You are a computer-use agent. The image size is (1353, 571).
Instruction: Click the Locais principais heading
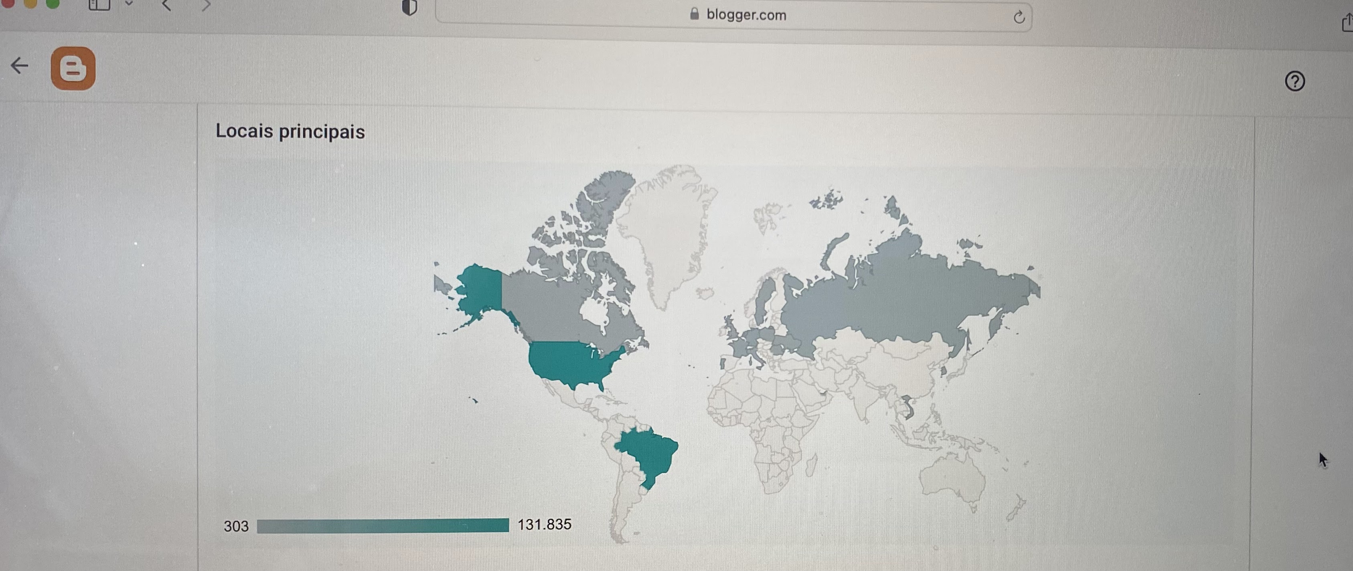point(290,131)
